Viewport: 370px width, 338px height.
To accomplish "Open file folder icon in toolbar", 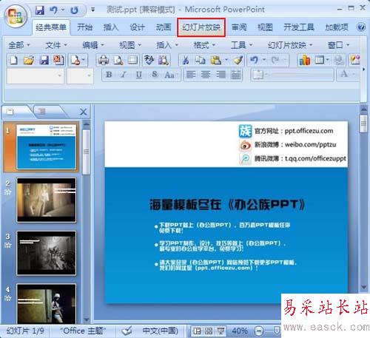I will 29,60.
